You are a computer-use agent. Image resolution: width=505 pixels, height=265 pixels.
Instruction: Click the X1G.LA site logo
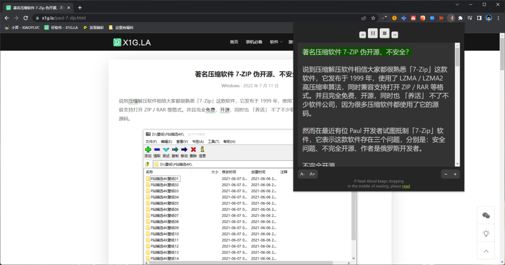pyautogui.click(x=132, y=43)
